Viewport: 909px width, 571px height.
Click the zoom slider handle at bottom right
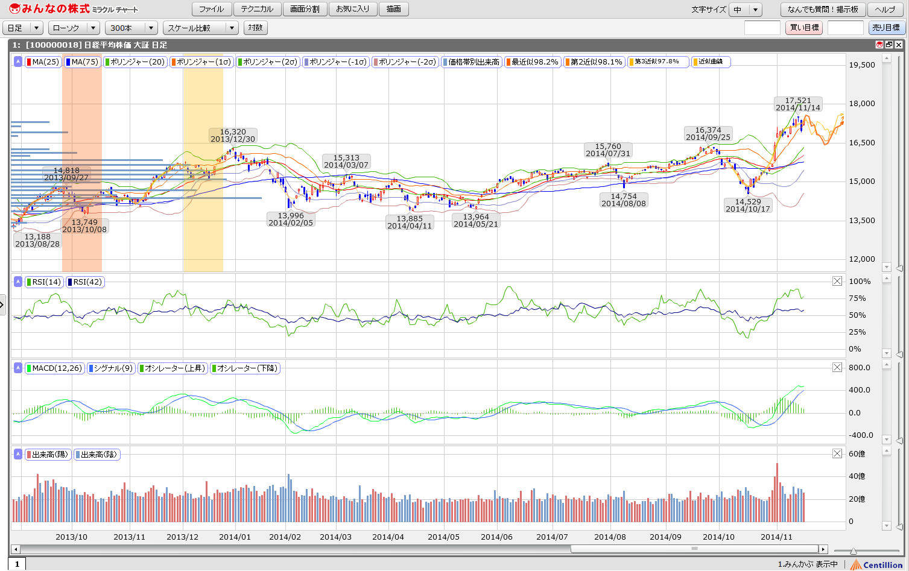854,551
